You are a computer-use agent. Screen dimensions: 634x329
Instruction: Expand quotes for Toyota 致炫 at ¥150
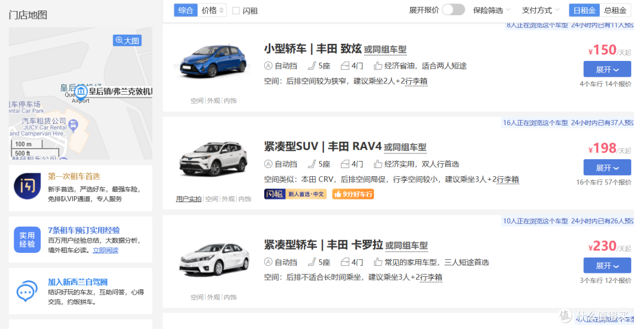click(x=607, y=69)
